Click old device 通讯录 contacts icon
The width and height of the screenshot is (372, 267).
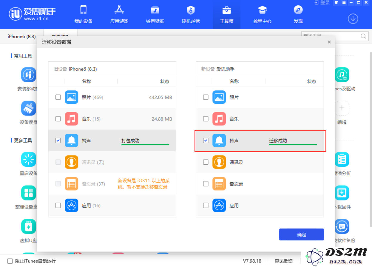(x=72, y=162)
